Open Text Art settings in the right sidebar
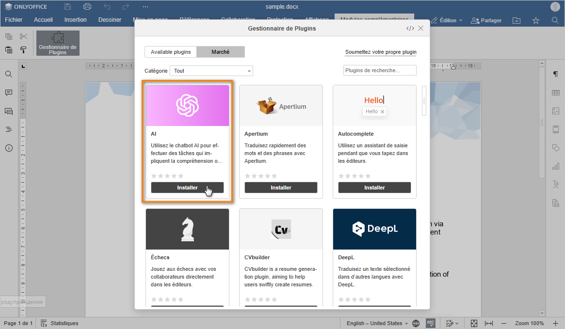The image size is (565, 329). click(x=556, y=184)
